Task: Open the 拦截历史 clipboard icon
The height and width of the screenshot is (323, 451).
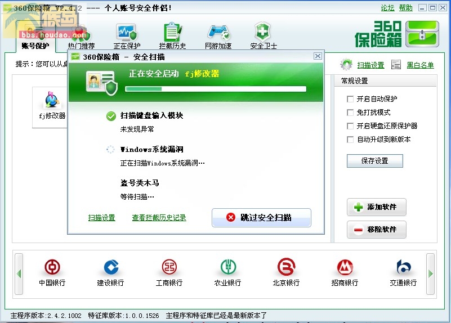Action: pyautogui.click(x=173, y=32)
